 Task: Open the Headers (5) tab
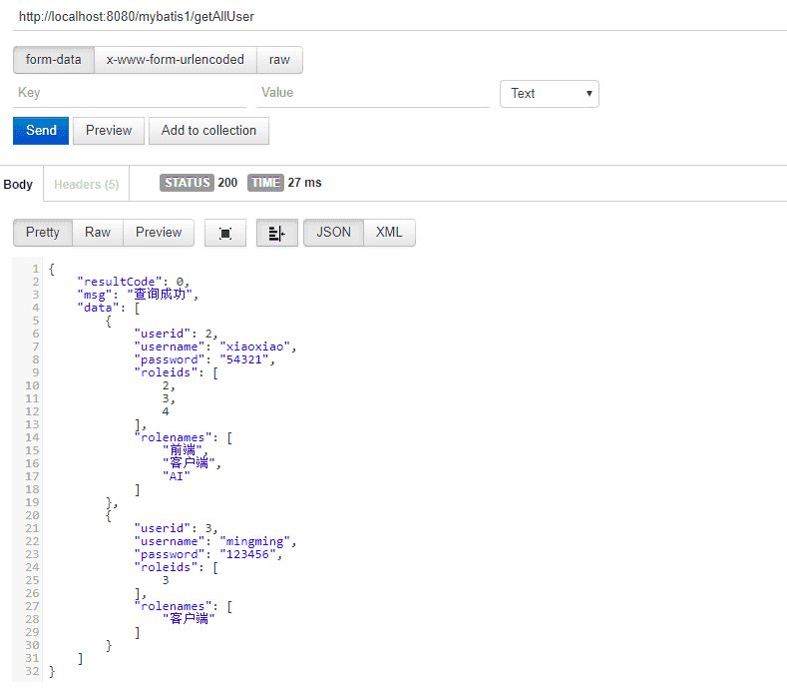coord(87,185)
